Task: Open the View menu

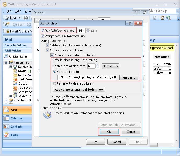Action: pos(28,11)
